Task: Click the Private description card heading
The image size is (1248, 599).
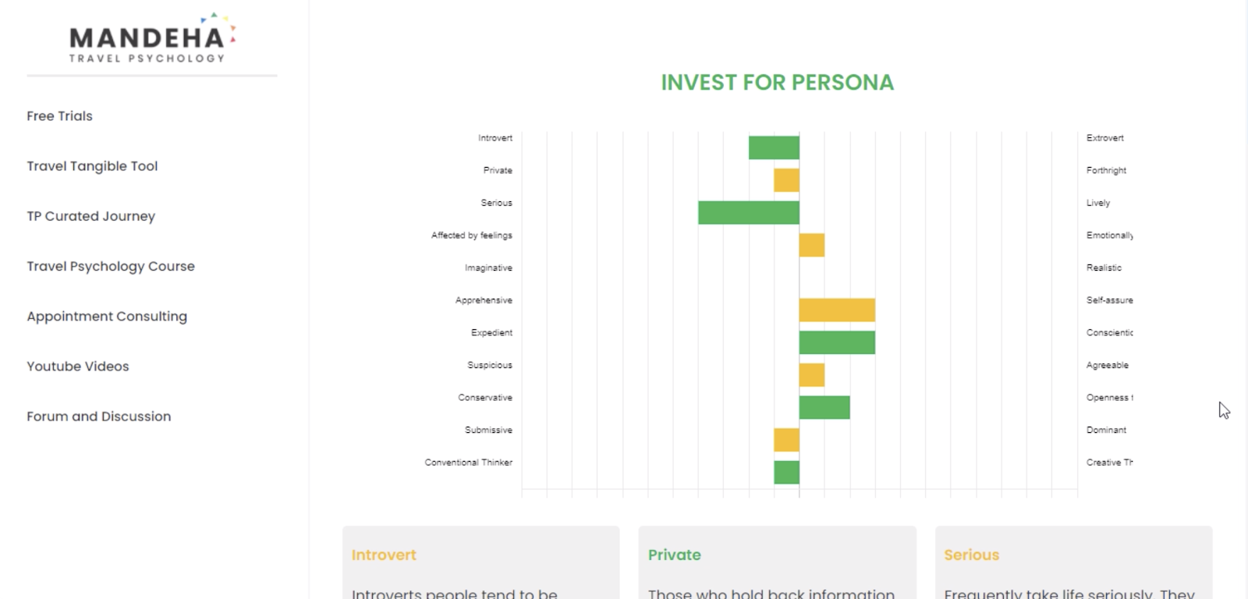Action: (x=674, y=555)
